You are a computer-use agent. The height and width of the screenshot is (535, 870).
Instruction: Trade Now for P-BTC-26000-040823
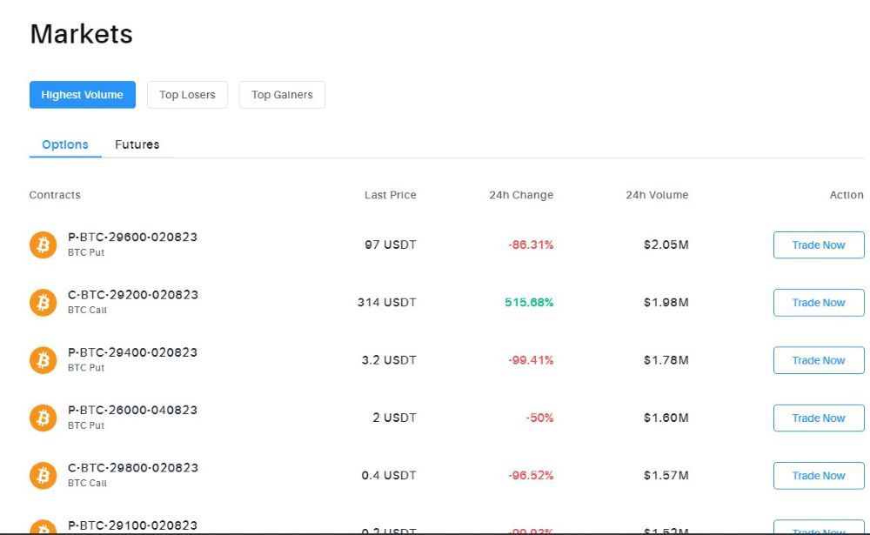[819, 418]
